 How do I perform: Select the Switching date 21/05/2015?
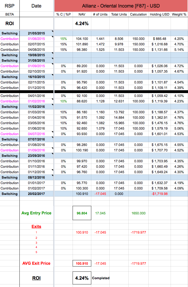(36, 33)
